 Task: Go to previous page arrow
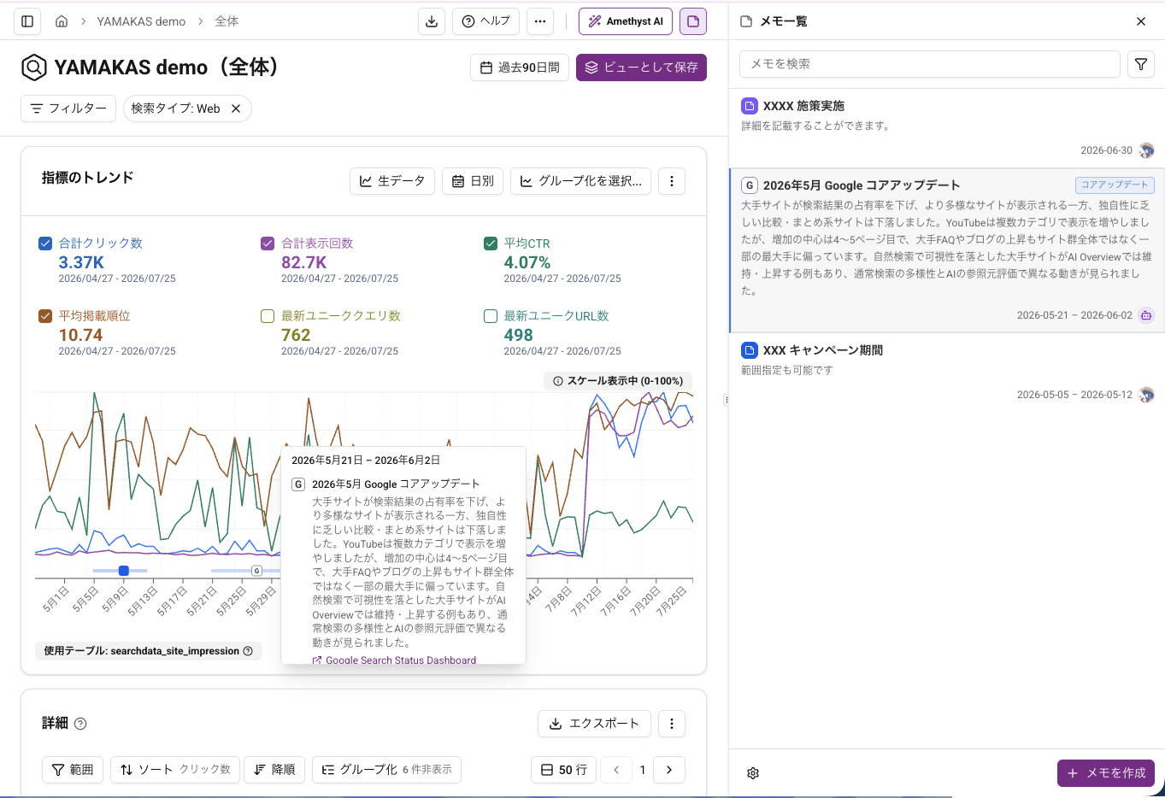pos(616,770)
